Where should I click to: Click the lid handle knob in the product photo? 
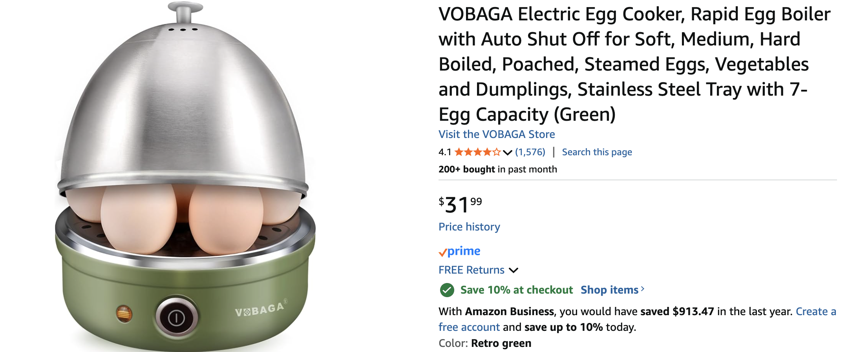click(185, 12)
